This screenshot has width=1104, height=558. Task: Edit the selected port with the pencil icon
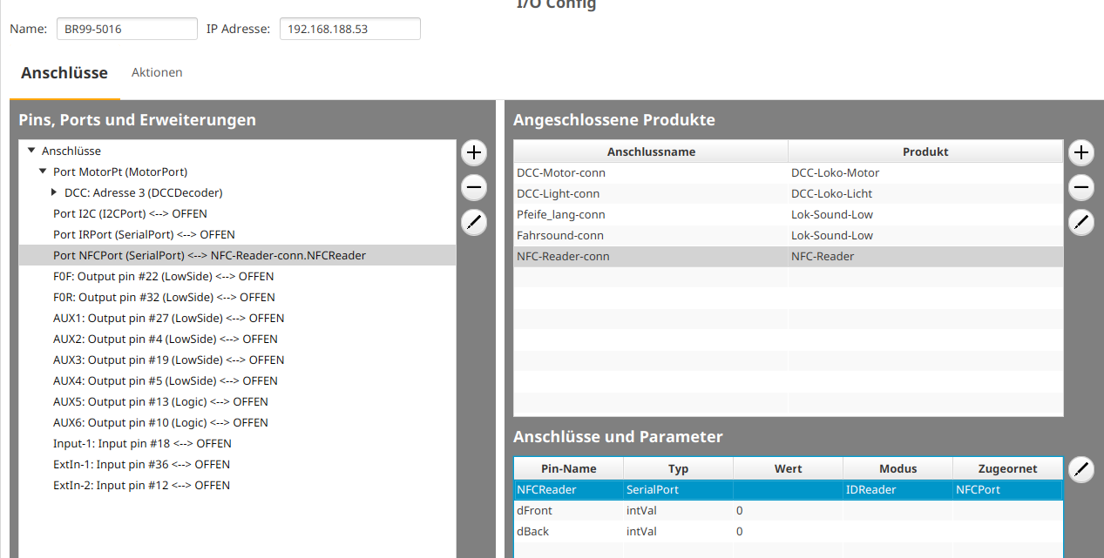[473, 222]
